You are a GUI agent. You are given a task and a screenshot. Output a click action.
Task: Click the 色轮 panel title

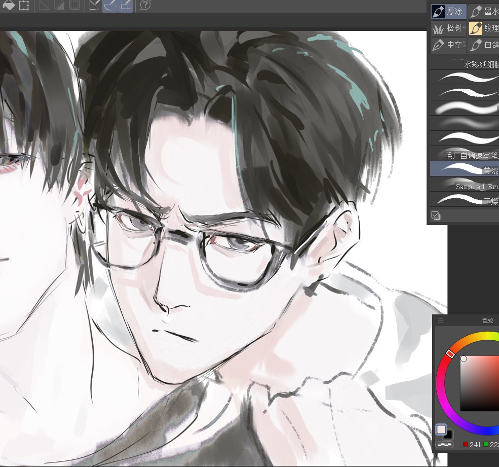pyautogui.click(x=487, y=320)
